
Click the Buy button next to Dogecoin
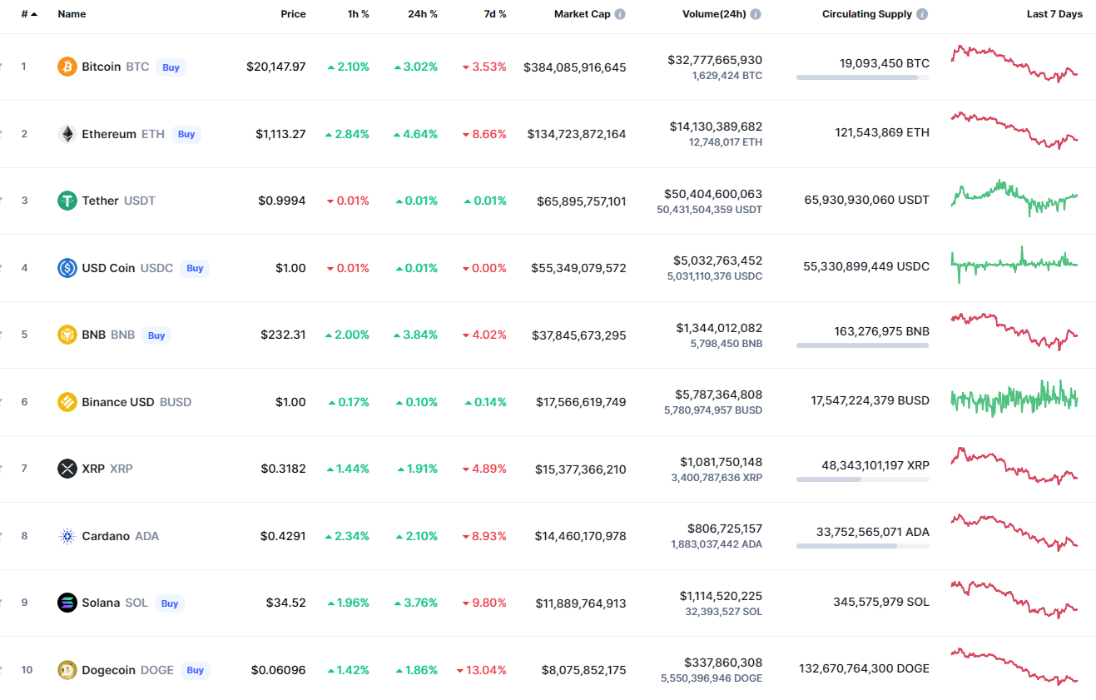pyautogui.click(x=196, y=670)
